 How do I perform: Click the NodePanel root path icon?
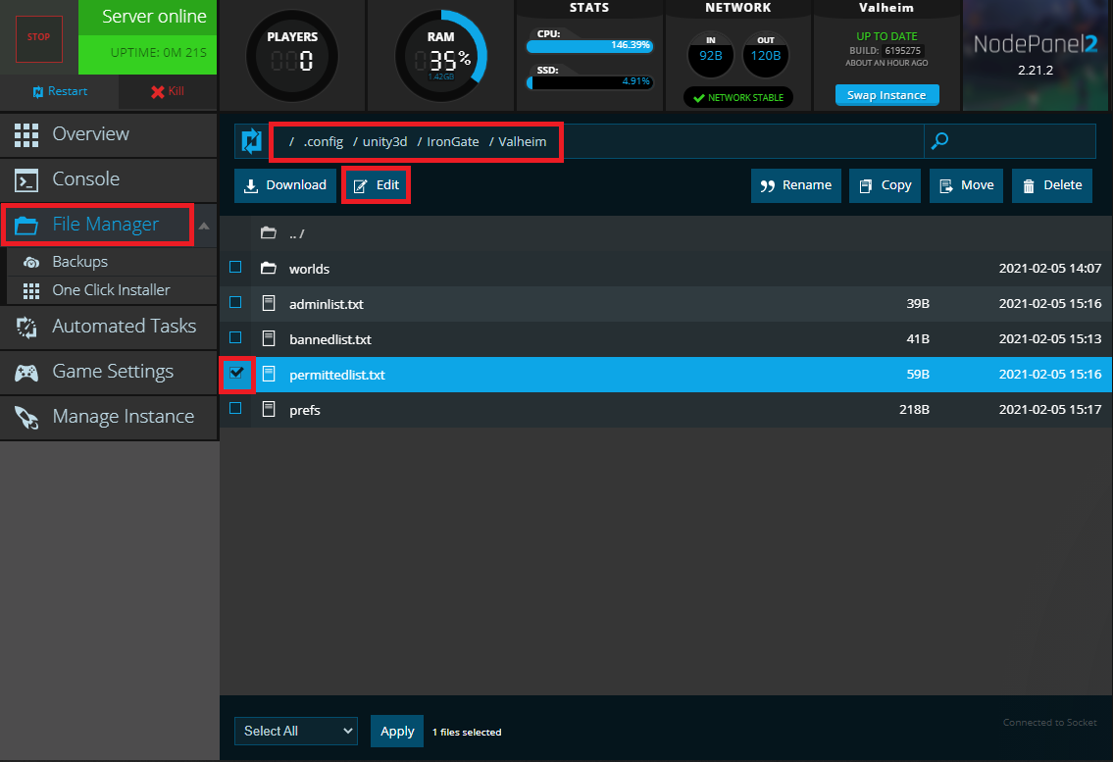[x=252, y=141]
